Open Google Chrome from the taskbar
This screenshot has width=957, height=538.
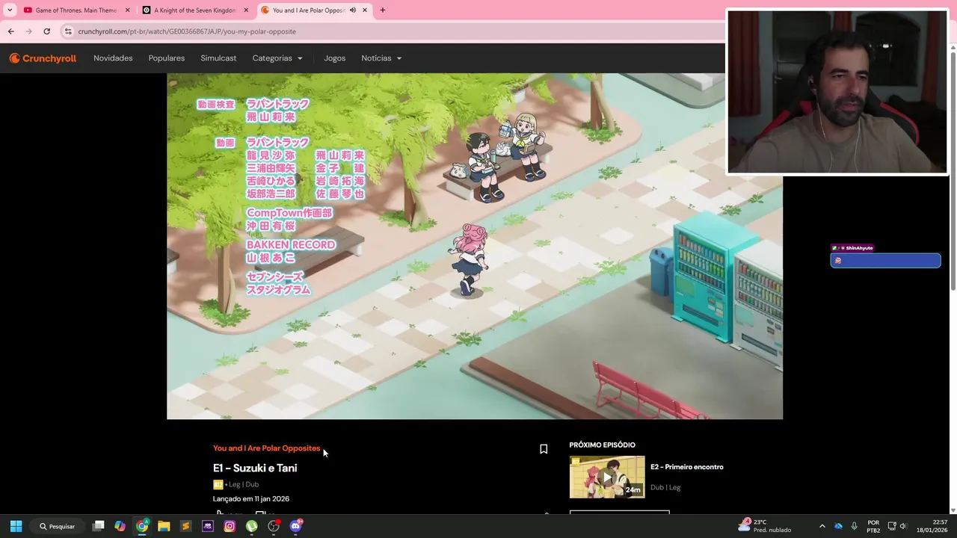(142, 526)
